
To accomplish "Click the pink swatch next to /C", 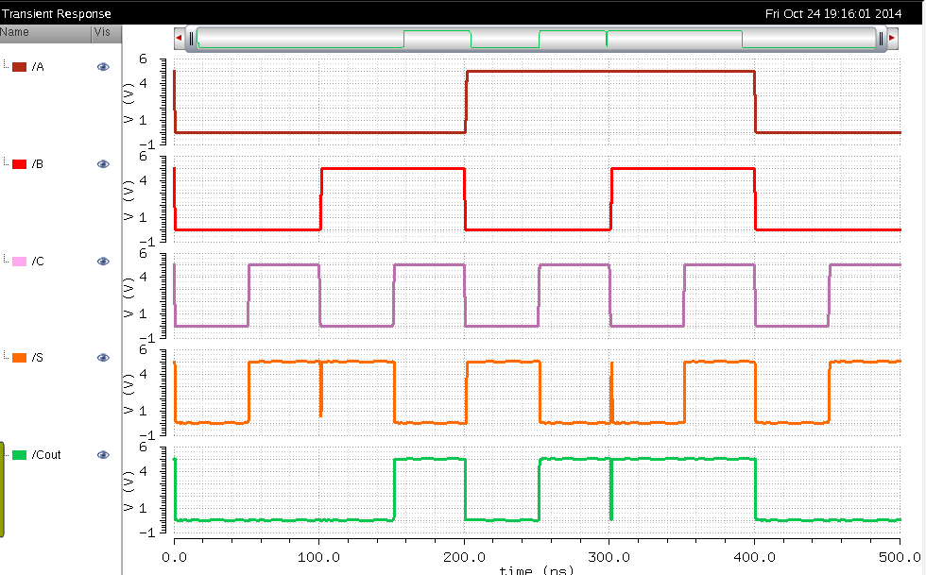I will (19, 262).
